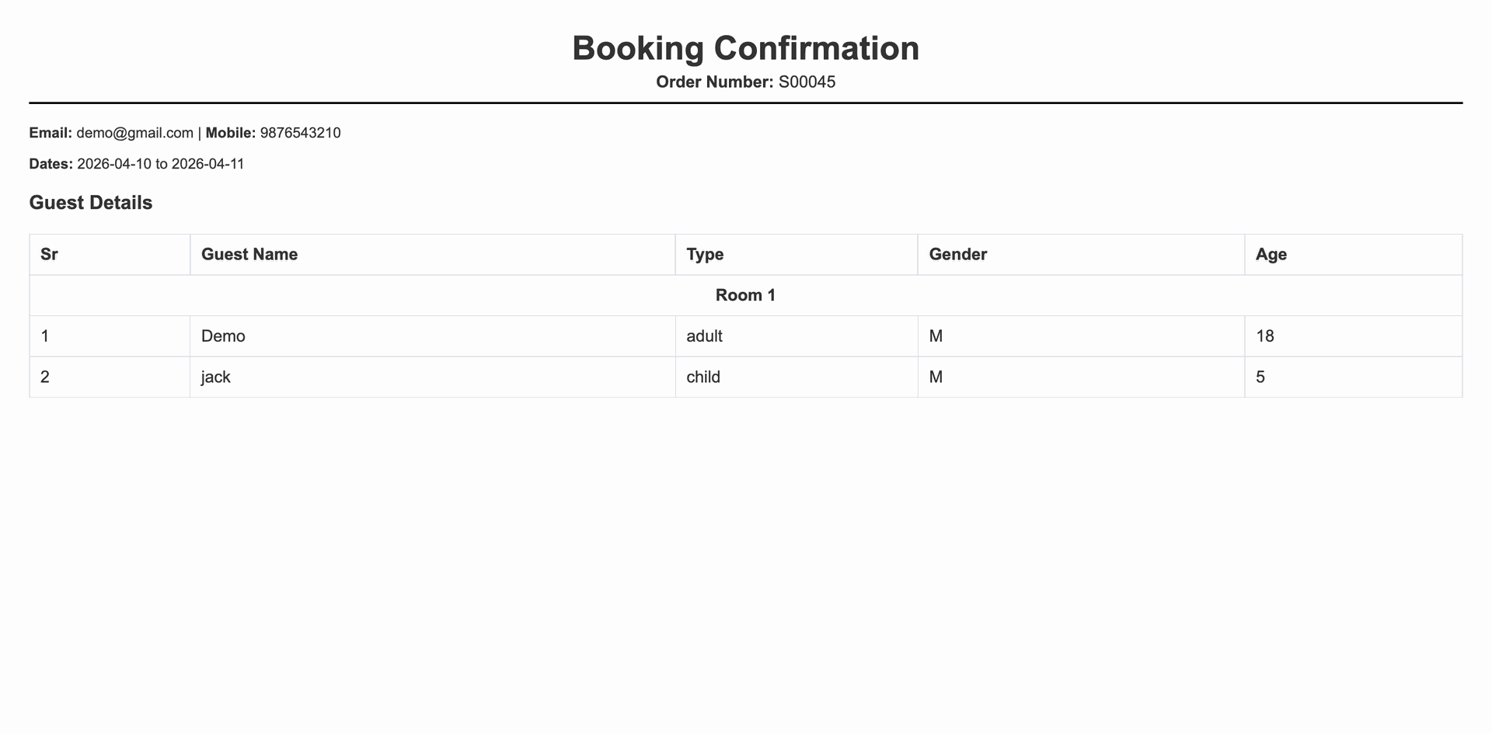Click the Guest Name column header
1492x734 pixels.
coord(433,255)
